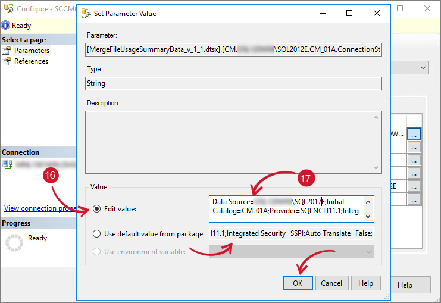
Task: Click sixth ellipsis button in parameter grid
Action: (414, 200)
